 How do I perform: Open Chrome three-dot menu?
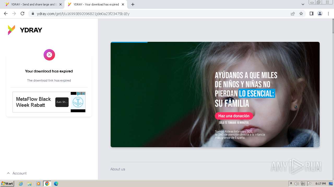click(x=328, y=14)
